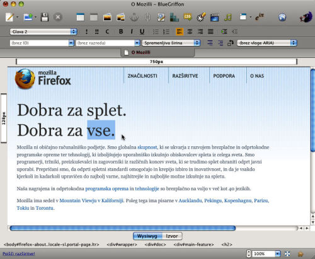Select the O Mozilli document tab

coord(157,52)
